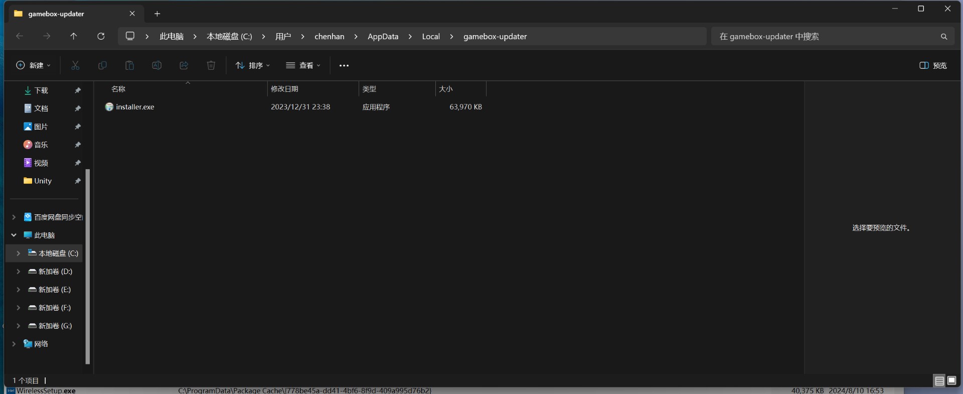Click the Share icon in toolbar
This screenshot has width=963, height=394.
(184, 65)
